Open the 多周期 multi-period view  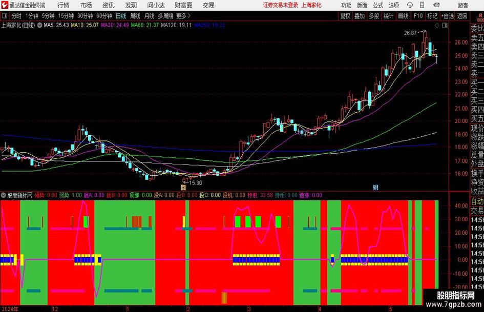click(x=165, y=16)
